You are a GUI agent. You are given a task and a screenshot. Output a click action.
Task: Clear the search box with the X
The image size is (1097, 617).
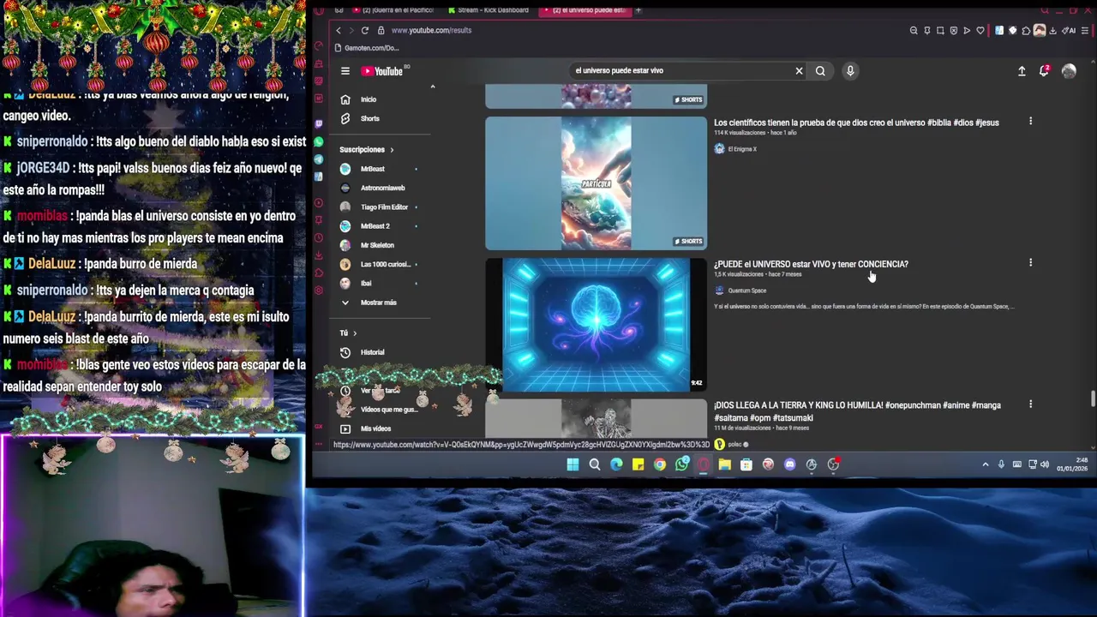coord(799,71)
